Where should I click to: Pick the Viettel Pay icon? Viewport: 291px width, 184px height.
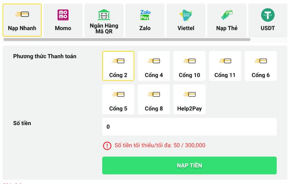[186, 15]
